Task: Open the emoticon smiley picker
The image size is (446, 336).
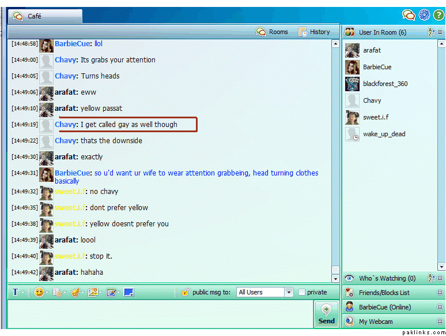Action: tap(39, 293)
